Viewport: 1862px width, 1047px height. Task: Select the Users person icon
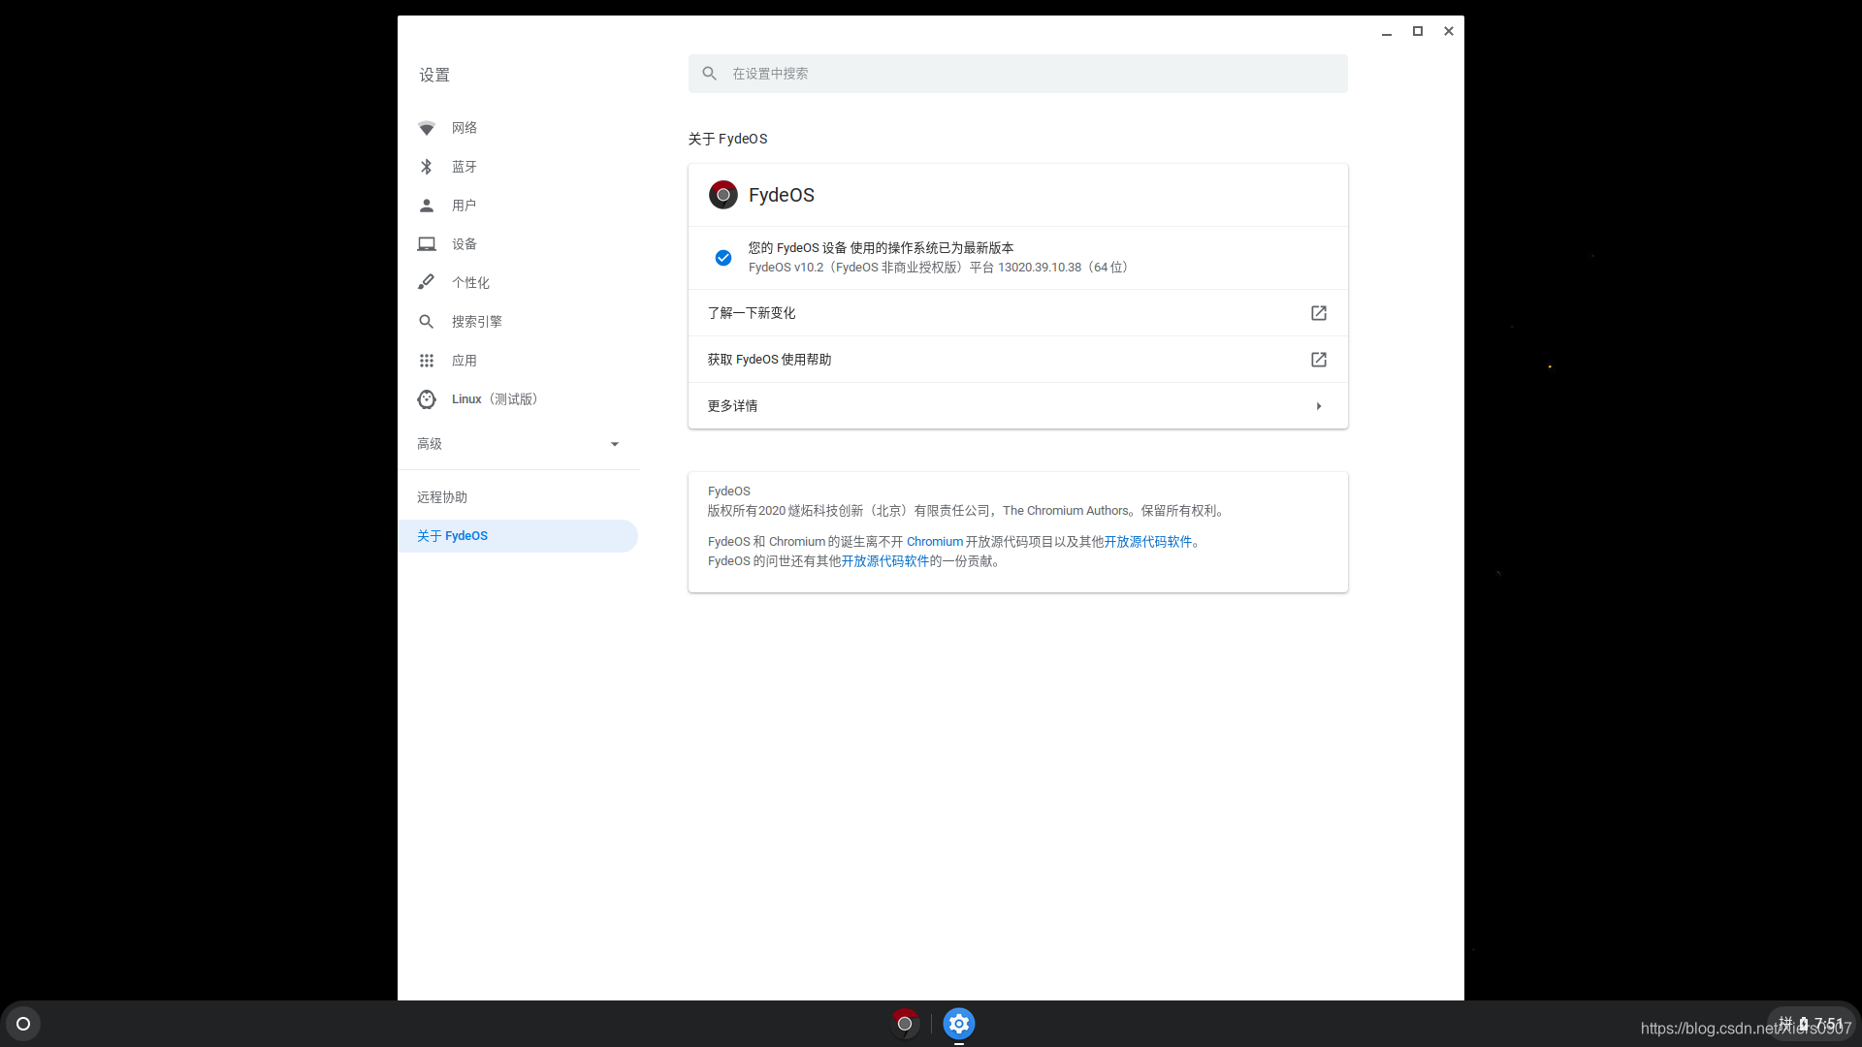[x=427, y=206]
